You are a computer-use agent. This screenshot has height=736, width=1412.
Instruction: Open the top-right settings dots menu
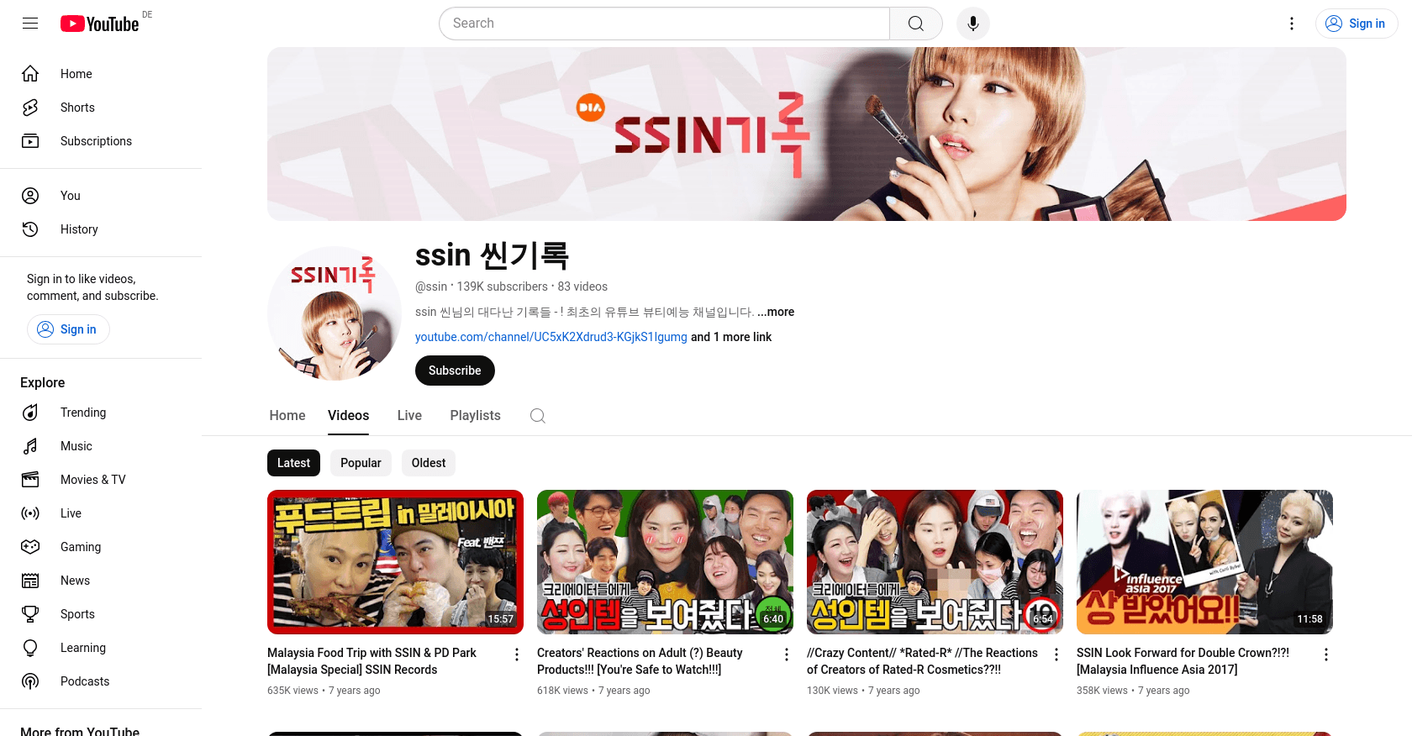tap(1292, 24)
